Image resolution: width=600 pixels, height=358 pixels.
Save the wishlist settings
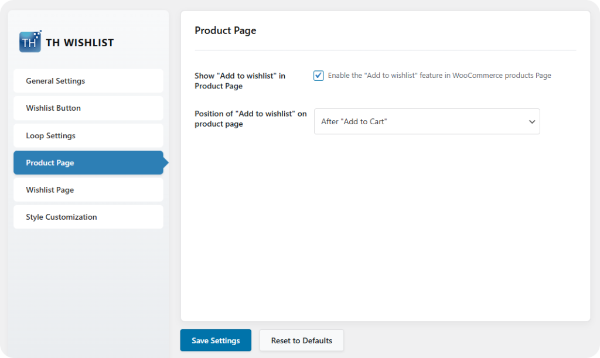(x=216, y=340)
